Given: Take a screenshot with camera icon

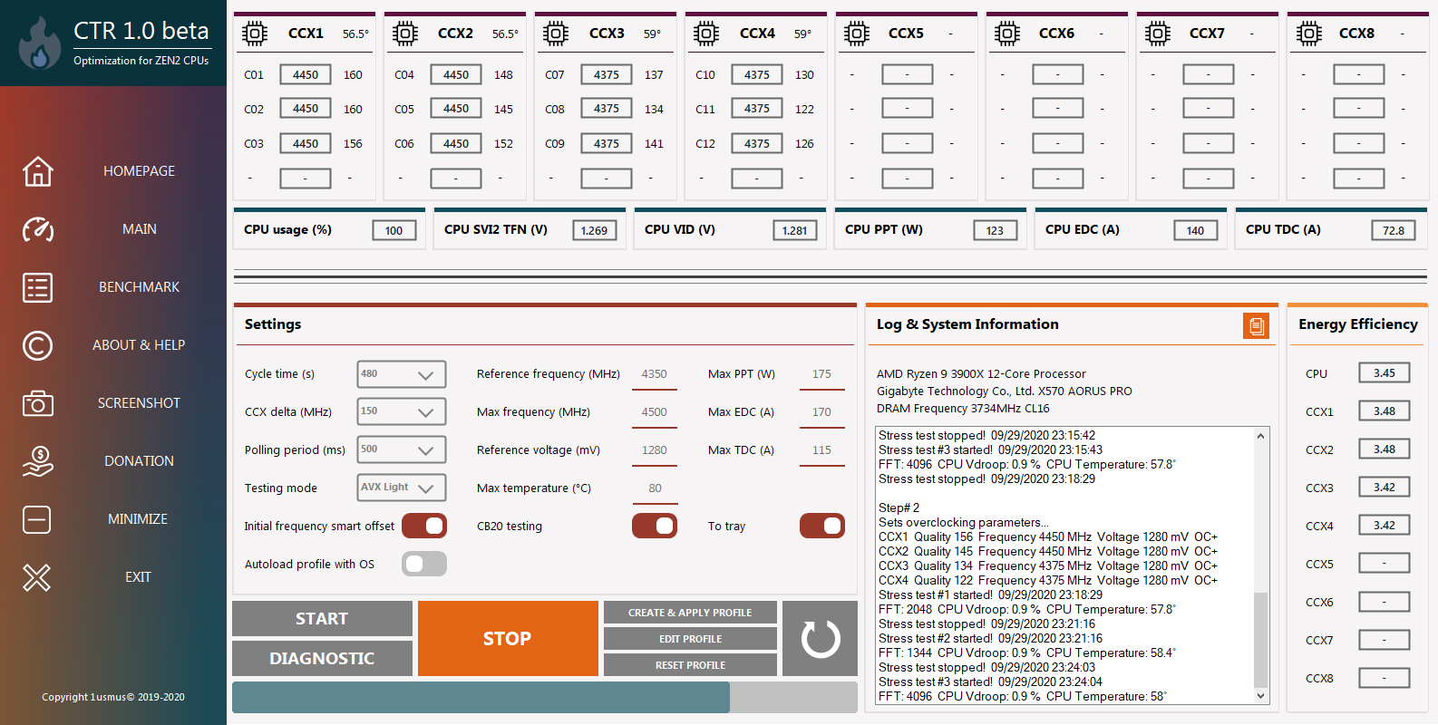Looking at the screenshot, I should (x=38, y=403).
